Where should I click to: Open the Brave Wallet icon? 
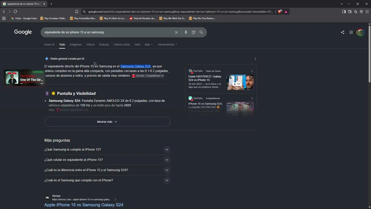click(350, 12)
